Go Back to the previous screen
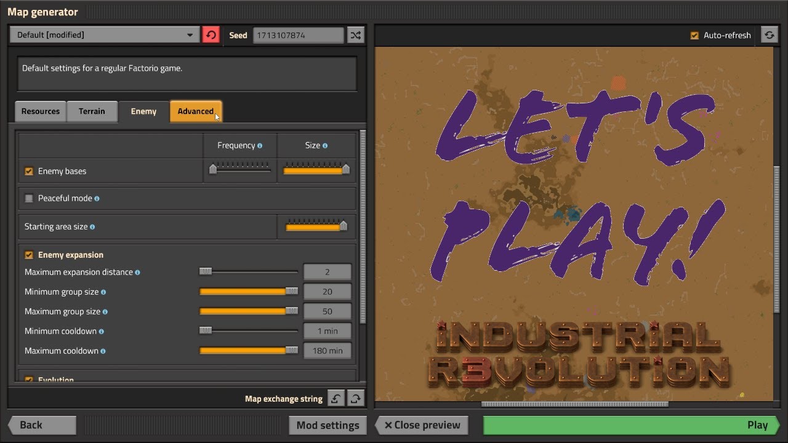788x443 pixels. 41,425
